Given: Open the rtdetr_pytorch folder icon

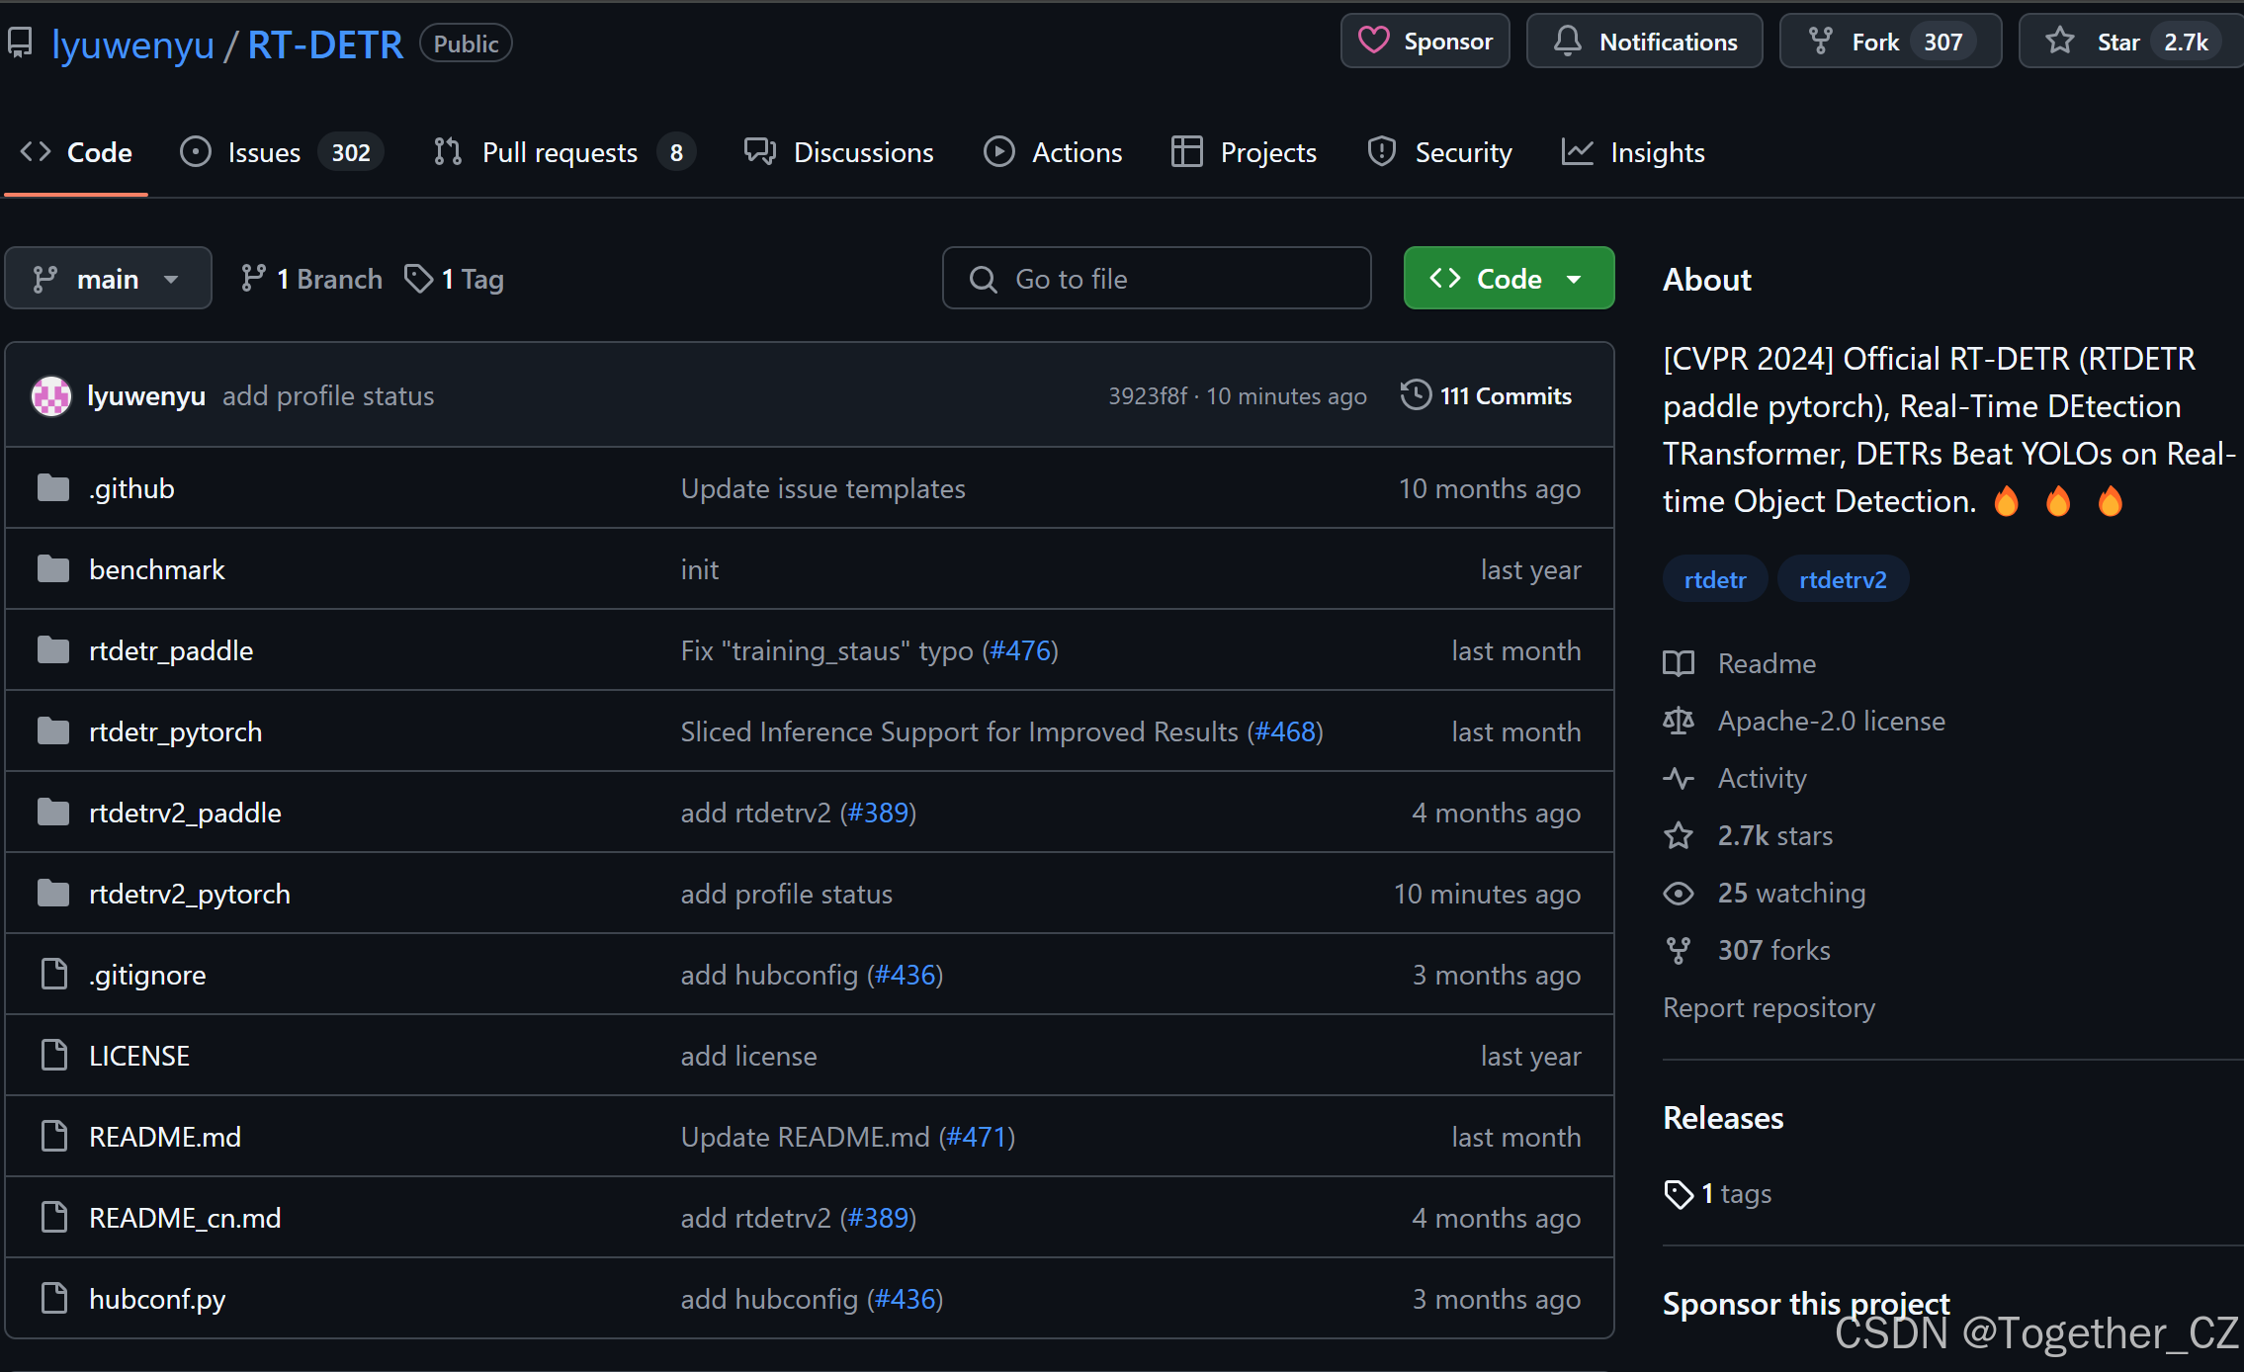Looking at the screenshot, I should 53,731.
